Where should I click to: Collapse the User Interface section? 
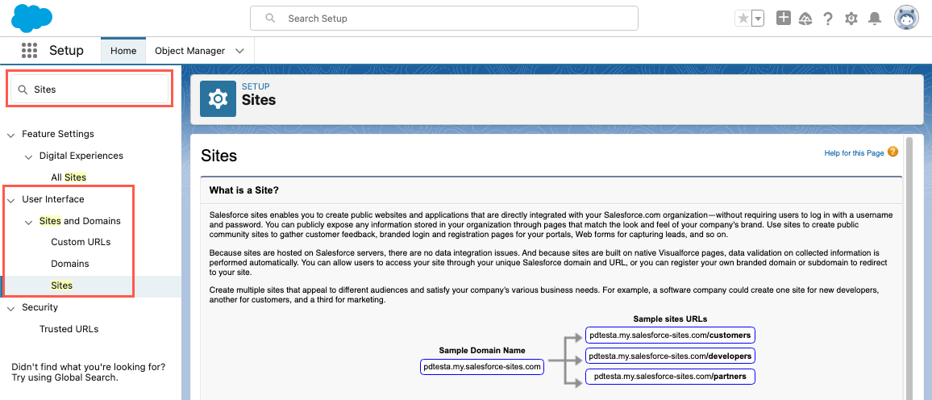tap(11, 199)
